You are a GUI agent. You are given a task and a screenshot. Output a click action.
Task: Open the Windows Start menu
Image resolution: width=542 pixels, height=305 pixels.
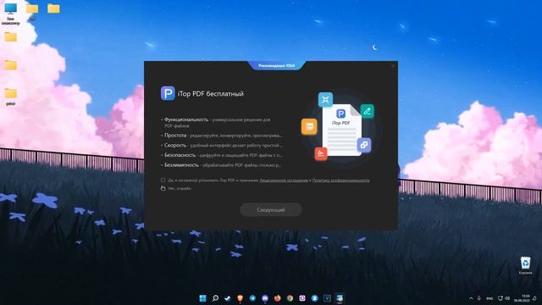[203, 298]
